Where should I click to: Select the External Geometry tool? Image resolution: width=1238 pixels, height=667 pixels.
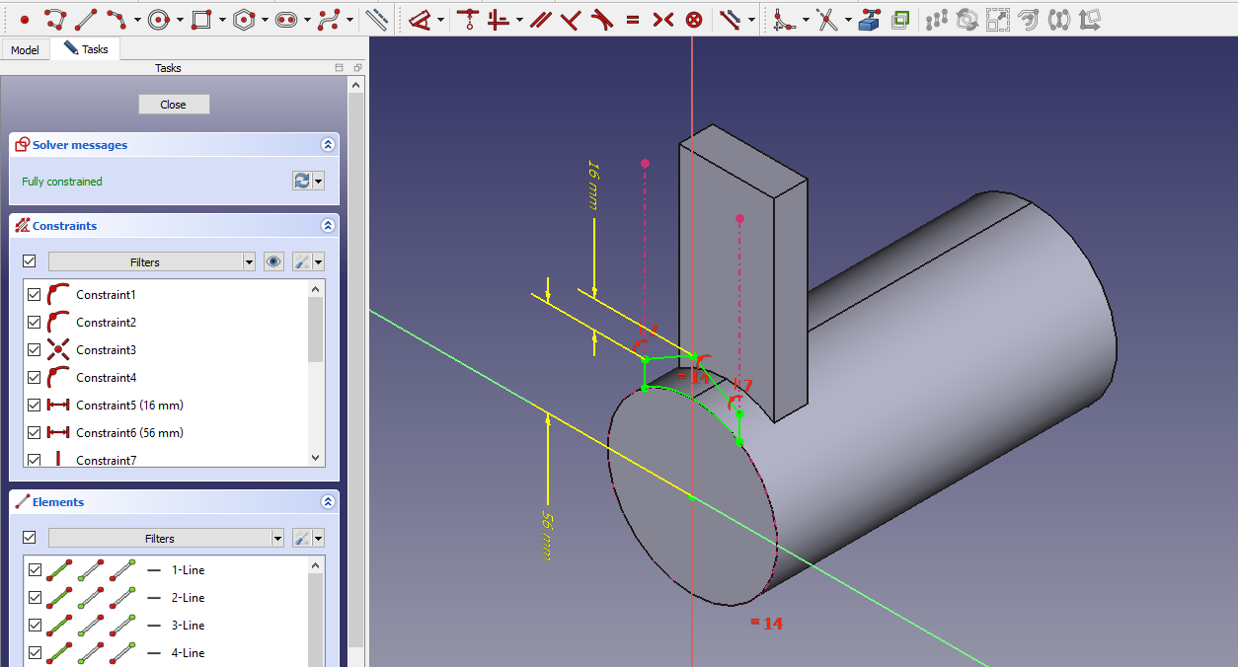[869, 19]
